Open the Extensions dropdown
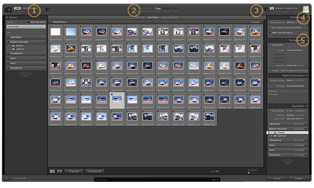This screenshot has height=188, width=314. tap(296, 65)
